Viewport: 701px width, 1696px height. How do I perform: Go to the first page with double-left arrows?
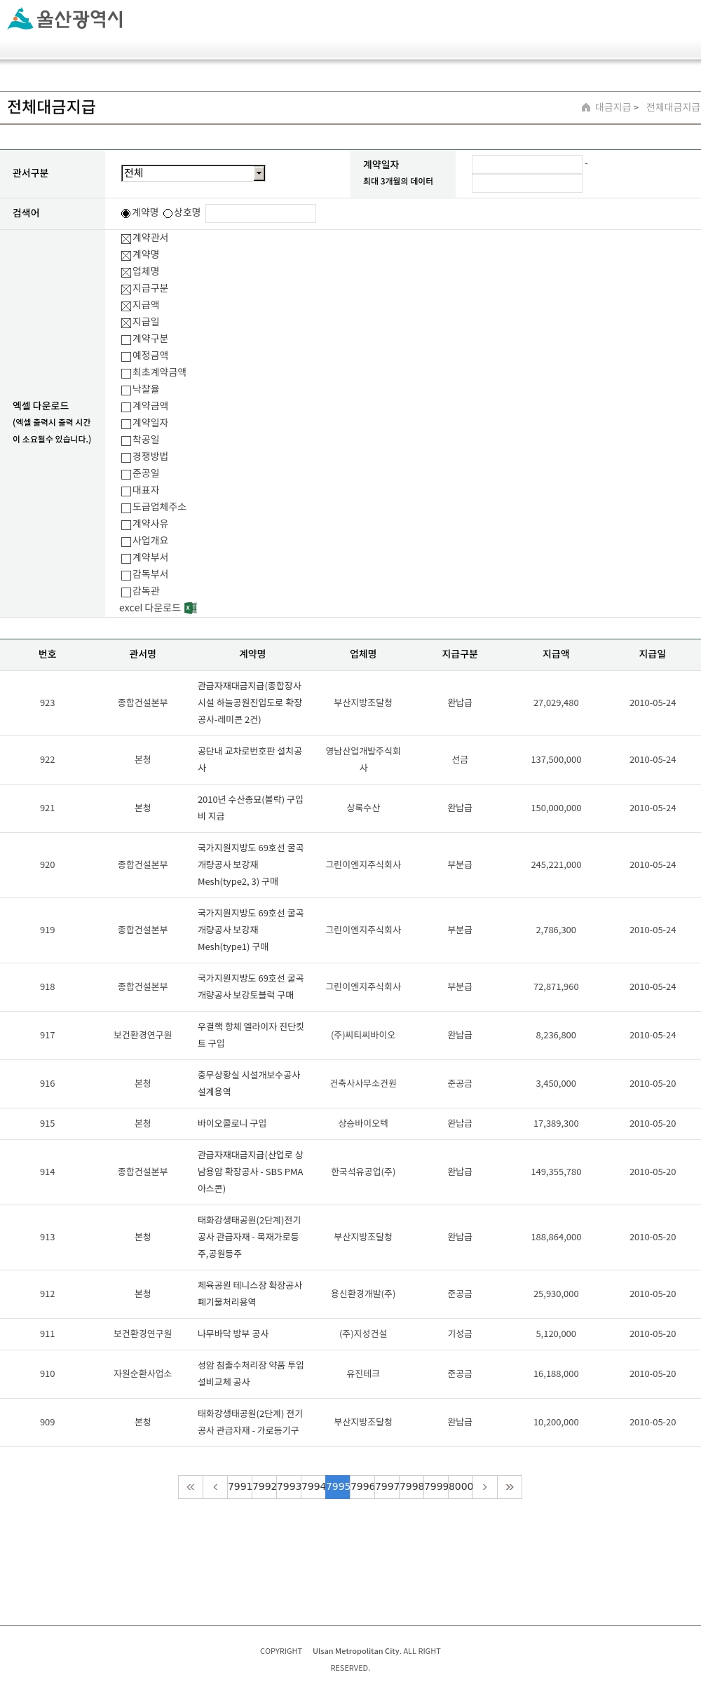point(191,1486)
